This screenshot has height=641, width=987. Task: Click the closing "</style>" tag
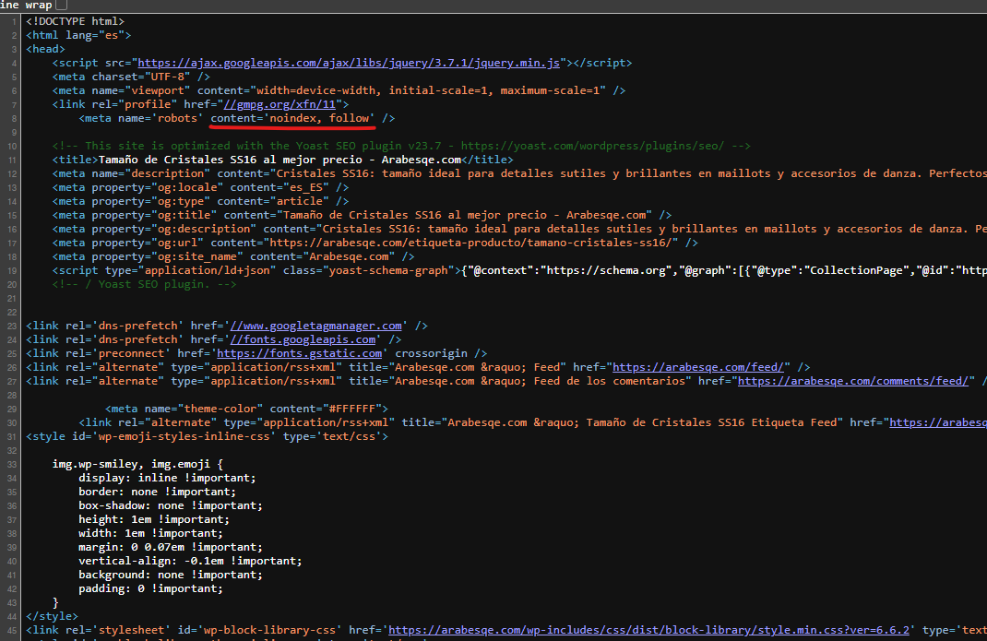53,617
